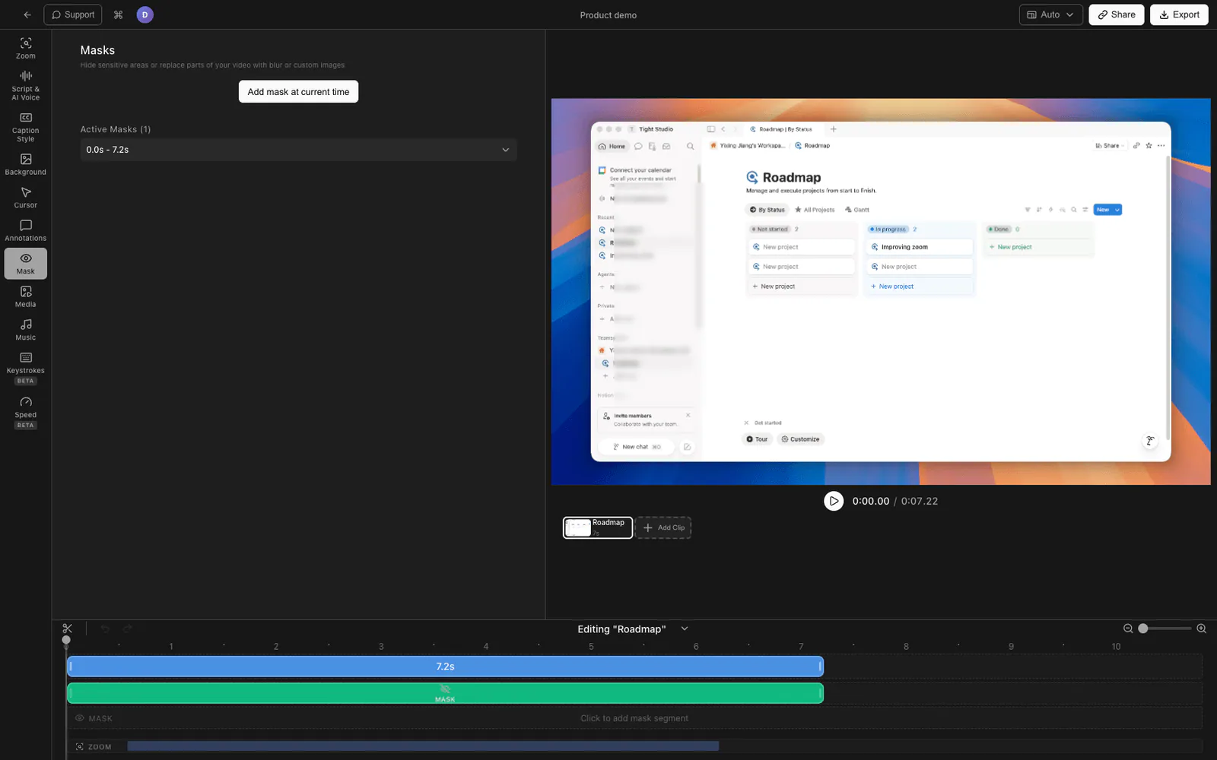Select the scissors split tool on the timeline

(x=68, y=629)
